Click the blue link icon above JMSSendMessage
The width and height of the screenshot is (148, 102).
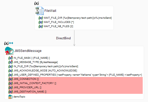[11, 43]
